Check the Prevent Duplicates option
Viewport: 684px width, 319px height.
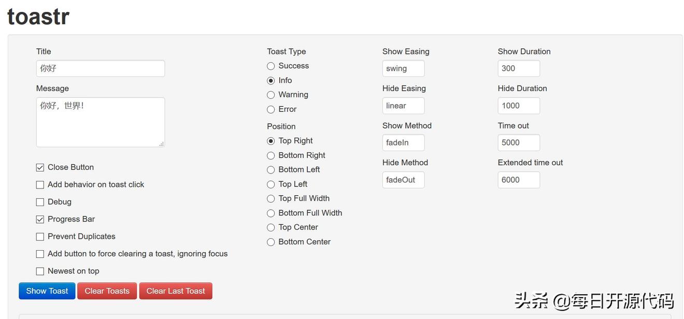click(40, 237)
